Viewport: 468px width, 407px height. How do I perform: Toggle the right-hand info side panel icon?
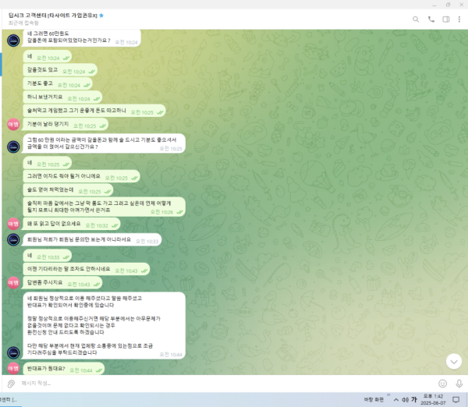pyautogui.click(x=446, y=19)
